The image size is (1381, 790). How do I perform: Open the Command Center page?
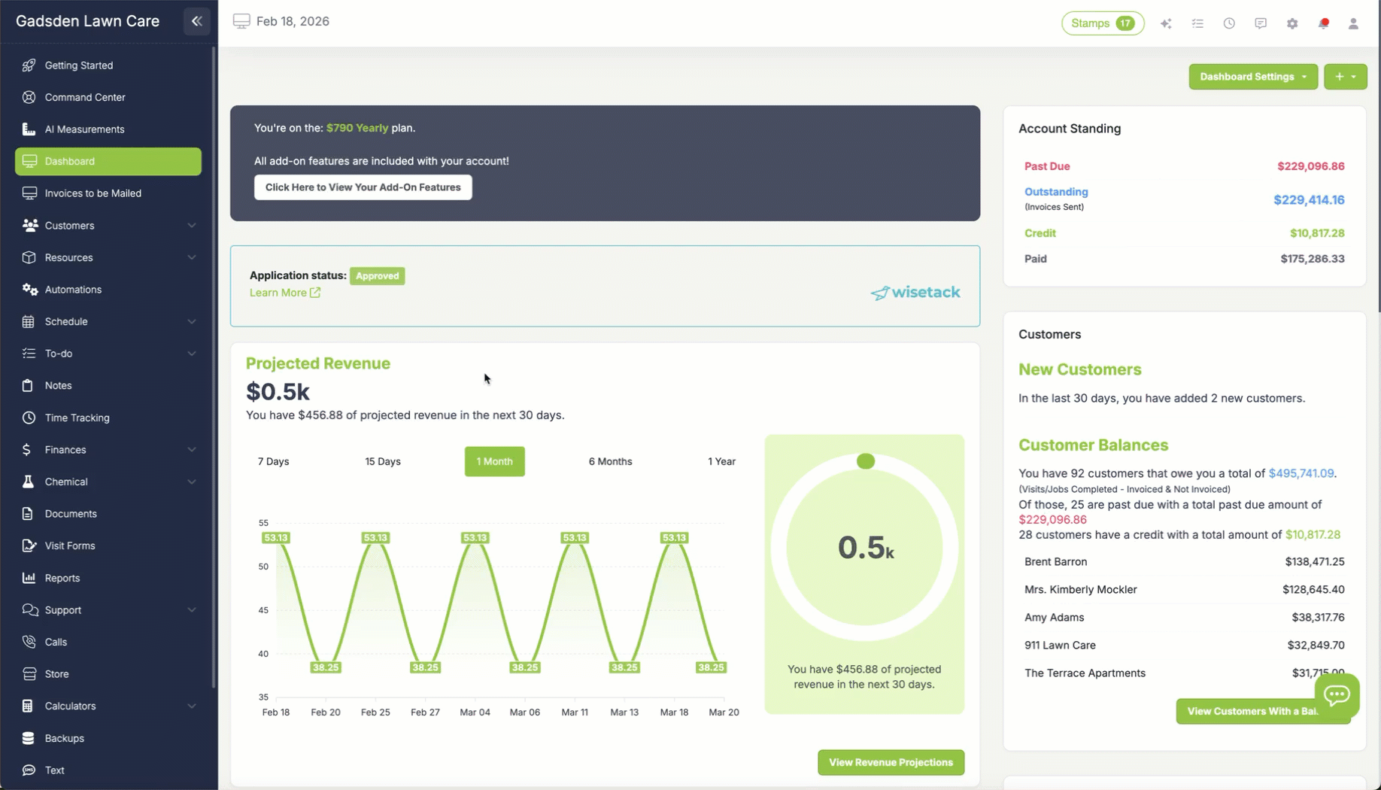[x=85, y=97]
